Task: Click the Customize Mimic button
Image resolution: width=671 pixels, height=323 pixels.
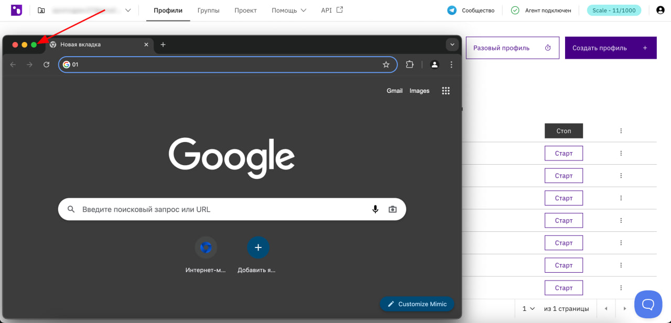Action: click(417, 304)
